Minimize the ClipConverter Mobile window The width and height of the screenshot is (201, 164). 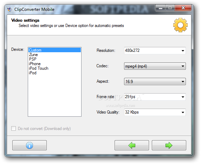coord(161,8)
